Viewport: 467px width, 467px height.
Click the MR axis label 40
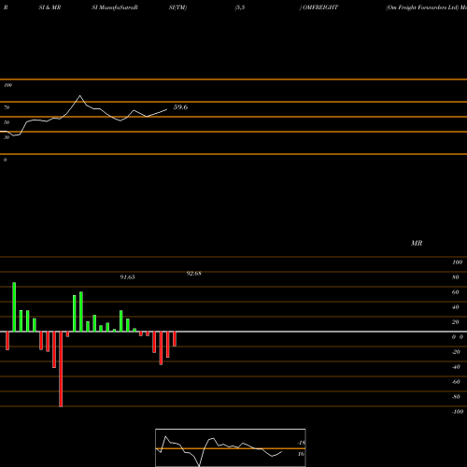coord(456,307)
